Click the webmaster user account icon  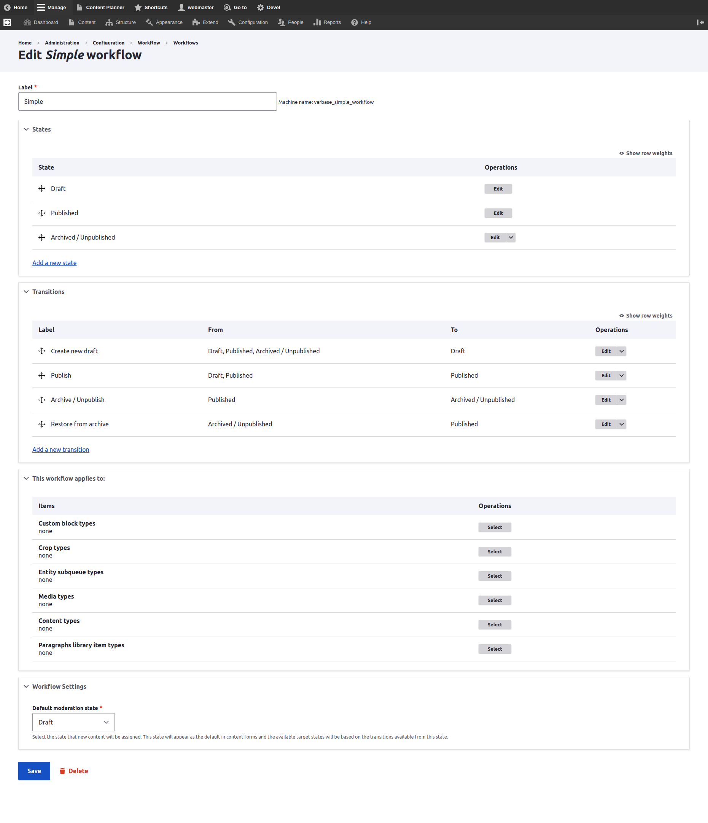click(x=181, y=7)
